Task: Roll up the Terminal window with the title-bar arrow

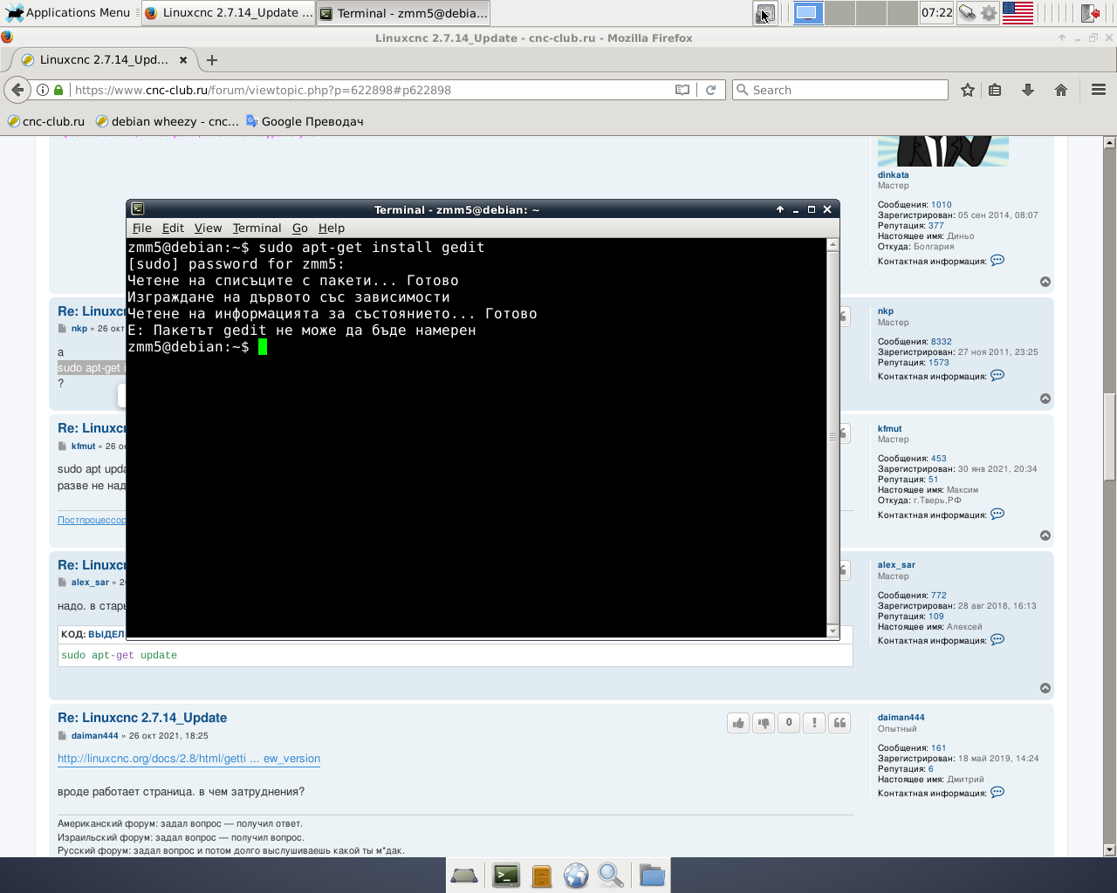Action: click(780, 209)
